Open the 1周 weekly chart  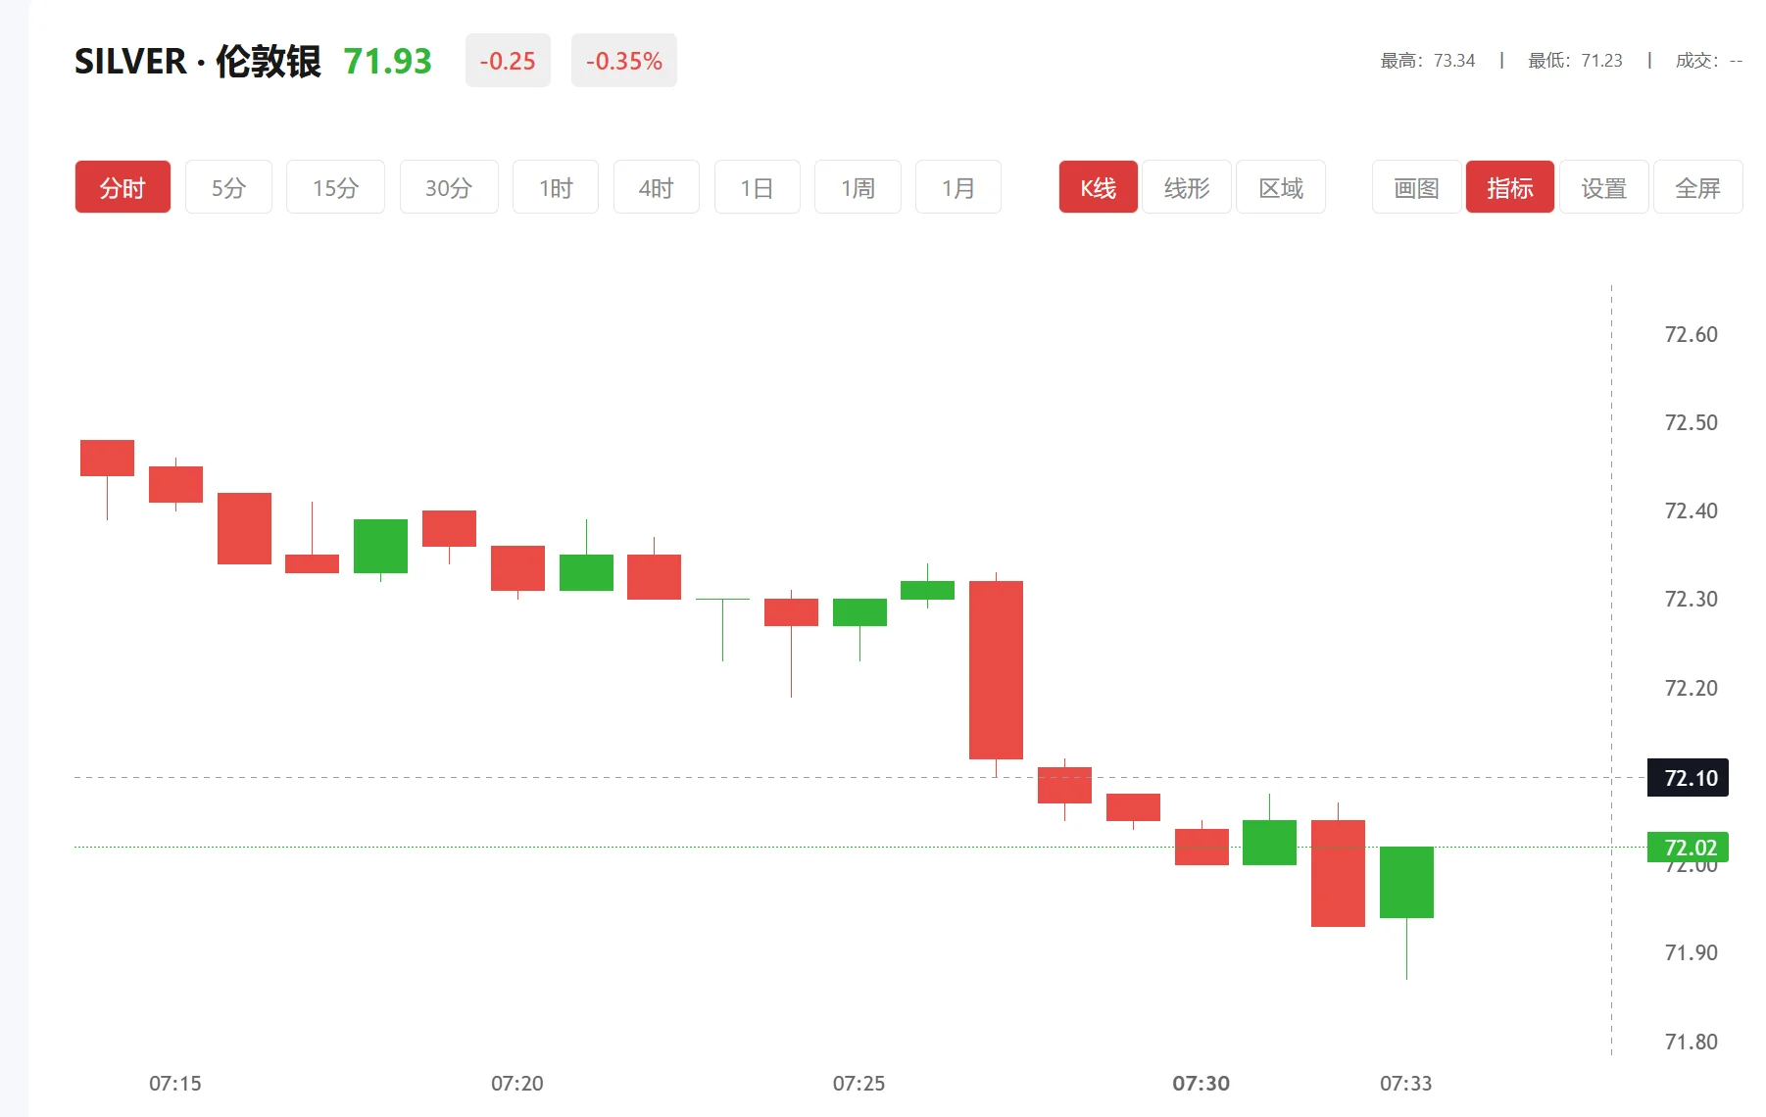858,187
